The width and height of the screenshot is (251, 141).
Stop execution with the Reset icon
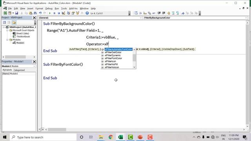(59, 13)
